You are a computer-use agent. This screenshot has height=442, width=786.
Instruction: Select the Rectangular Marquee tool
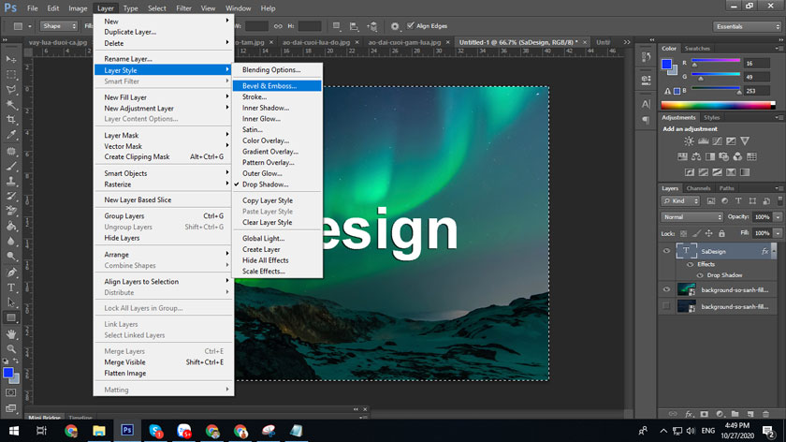coord(11,75)
